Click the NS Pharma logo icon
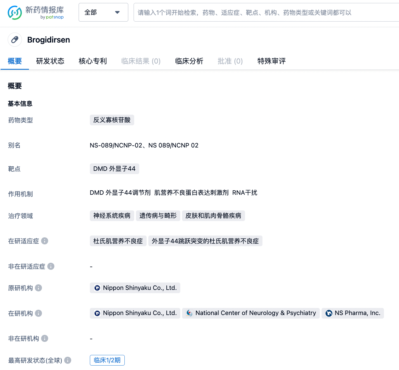Image resolution: width=399 pixels, height=370 pixels. tap(329, 313)
